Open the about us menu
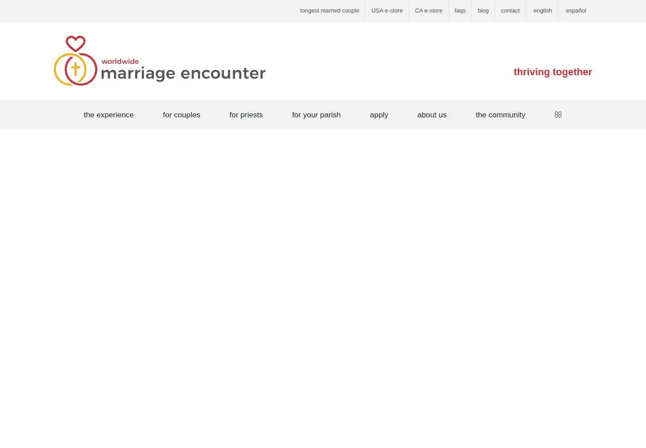 pos(432,115)
